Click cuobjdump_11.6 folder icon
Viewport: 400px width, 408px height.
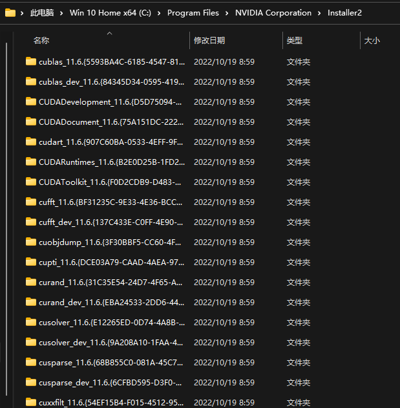pos(31,242)
